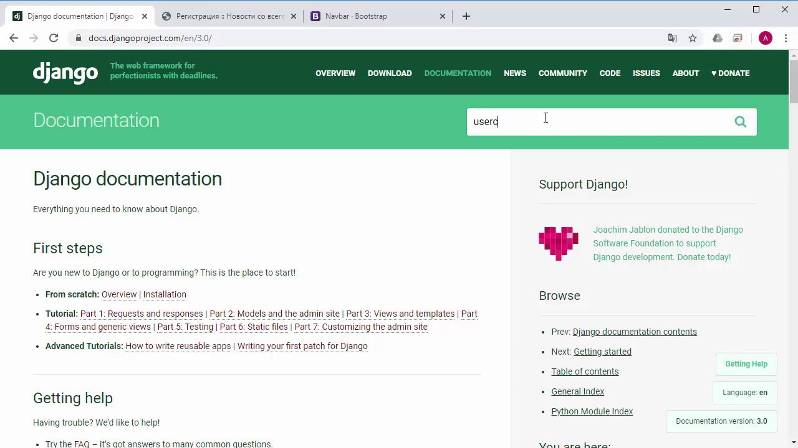
Task: Click the pink pixel heart image
Action: [559, 243]
